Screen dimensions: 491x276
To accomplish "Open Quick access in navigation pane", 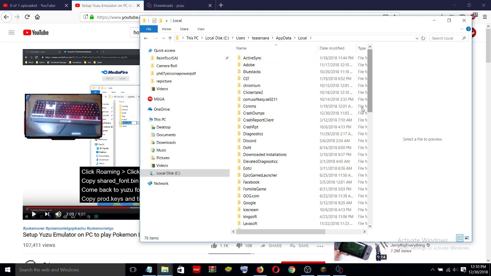I will click(164, 50).
